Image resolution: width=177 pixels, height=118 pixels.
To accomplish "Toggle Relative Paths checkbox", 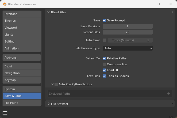I will pyautogui.click(x=104, y=58).
